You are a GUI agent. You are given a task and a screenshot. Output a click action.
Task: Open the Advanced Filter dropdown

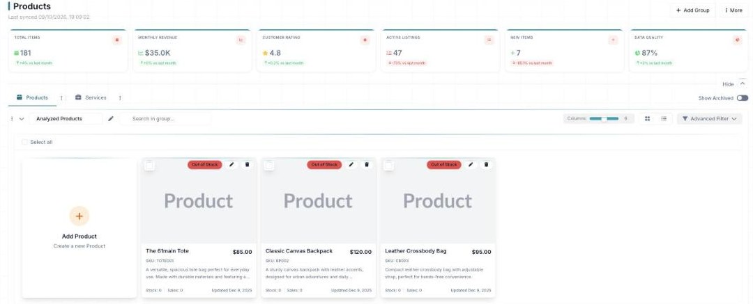point(709,118)
